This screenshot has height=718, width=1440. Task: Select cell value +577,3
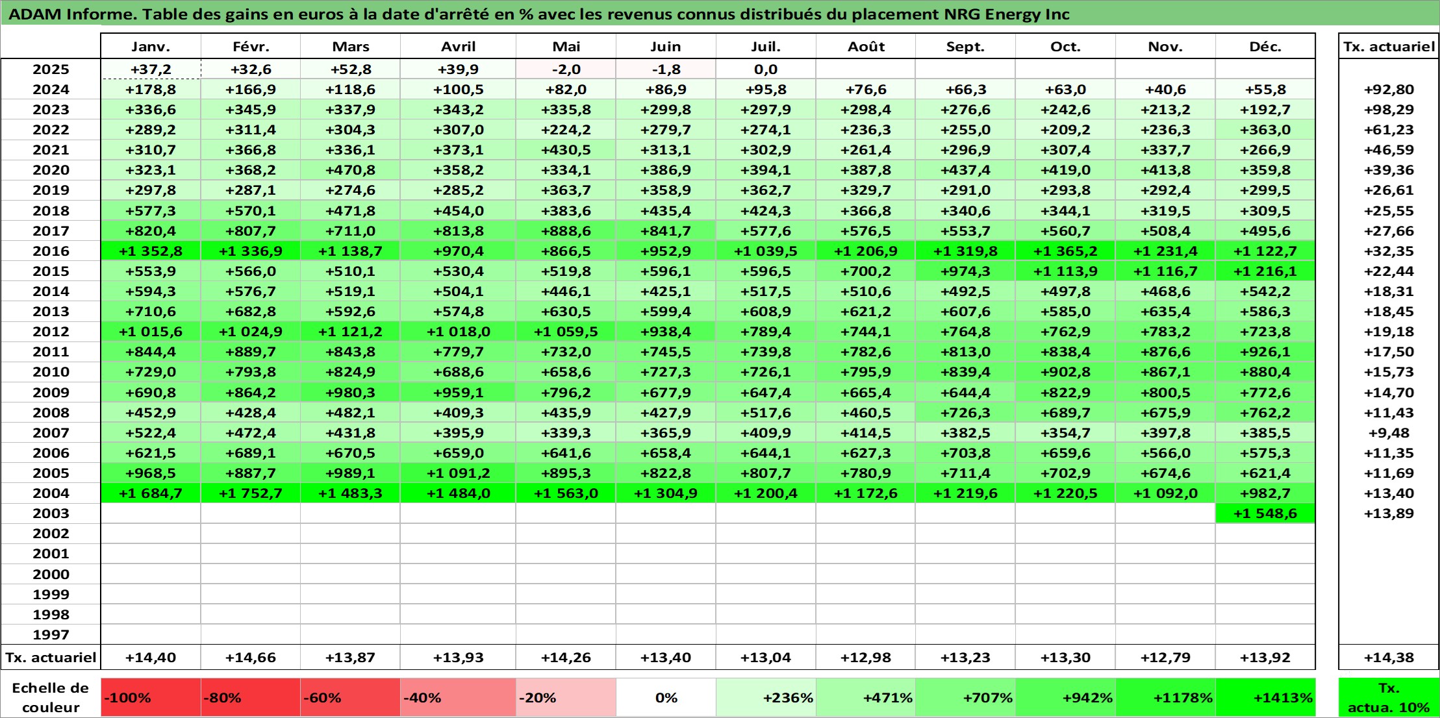[x=151, y=211]
